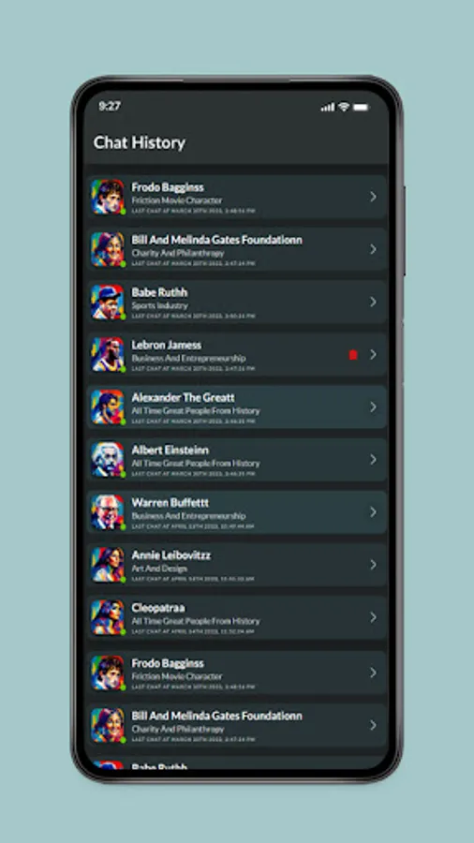Tap the Warren Buffettt avatar picture
This screenshot has height=843, width=474.
pyautogui.click(x=108, y=512)
